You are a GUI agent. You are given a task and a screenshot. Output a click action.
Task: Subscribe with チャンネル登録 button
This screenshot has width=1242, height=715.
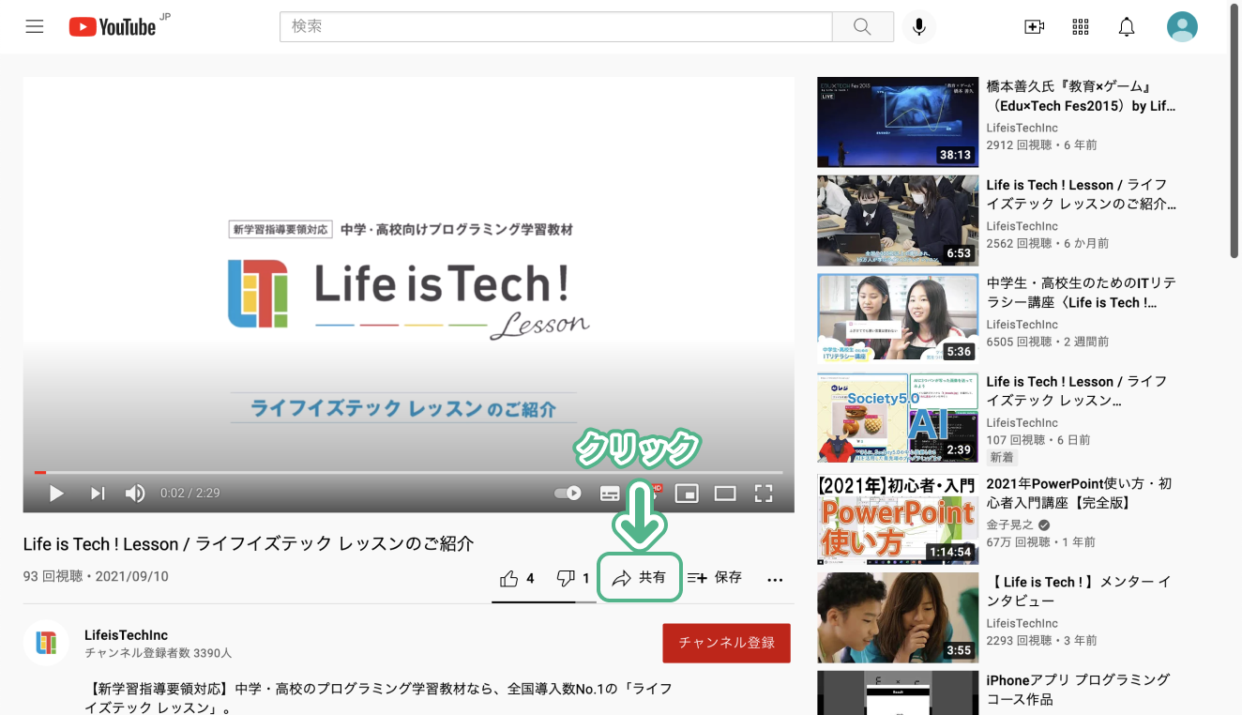click(726, 643)
